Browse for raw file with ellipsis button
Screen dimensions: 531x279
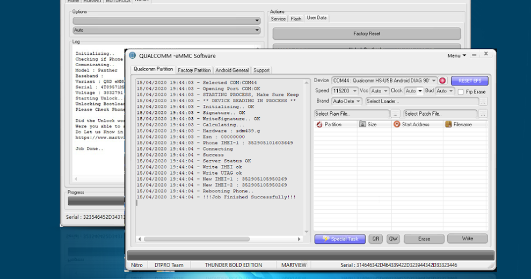[395, 114]
